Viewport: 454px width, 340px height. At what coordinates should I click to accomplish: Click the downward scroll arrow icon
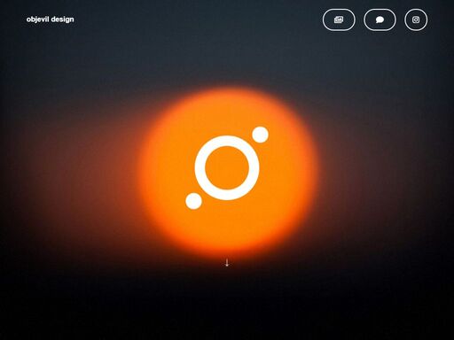(227, 262)
